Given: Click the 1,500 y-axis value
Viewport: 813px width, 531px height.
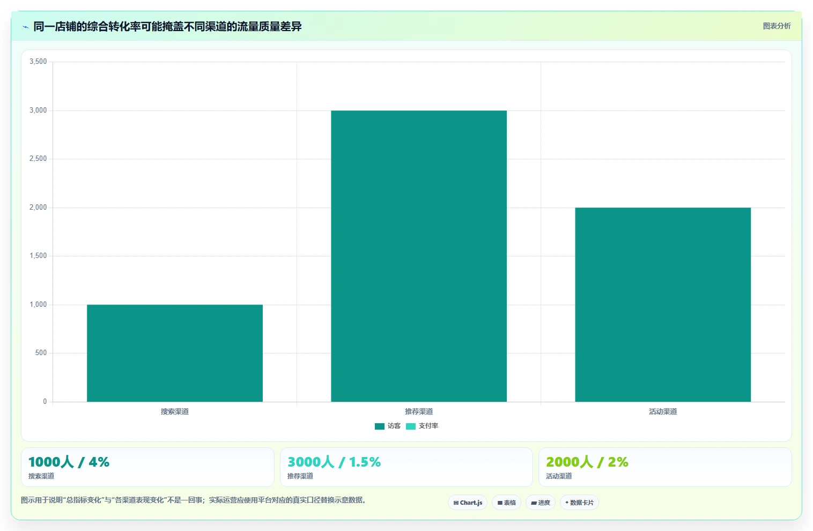Looking at the screenshot, I should pos(38,256).
